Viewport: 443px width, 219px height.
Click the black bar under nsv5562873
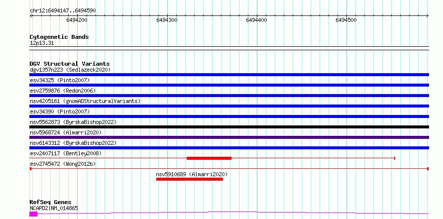(229, 127)
